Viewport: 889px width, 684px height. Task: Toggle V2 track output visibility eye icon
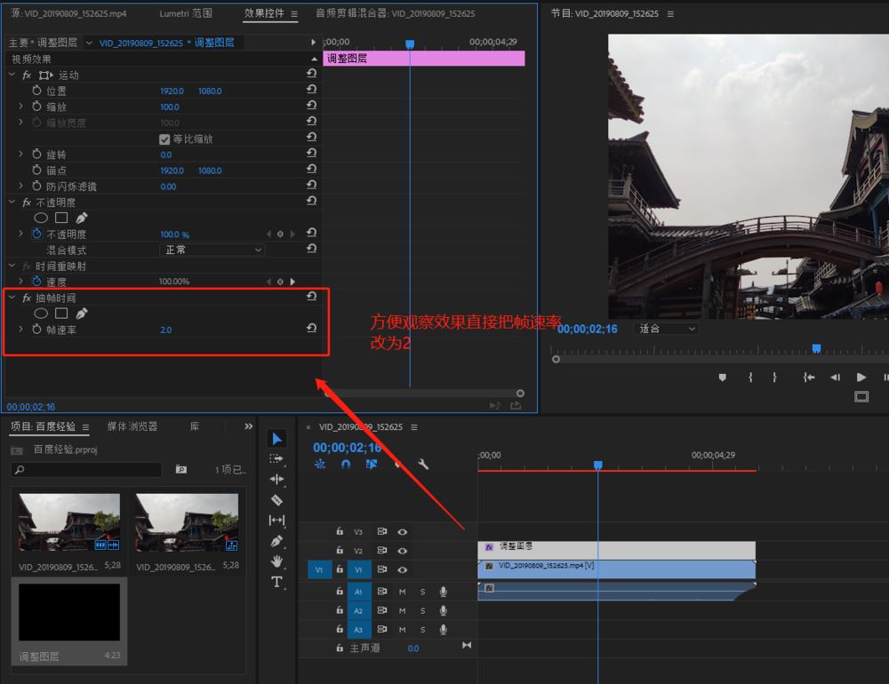click(x=403, y=552)
